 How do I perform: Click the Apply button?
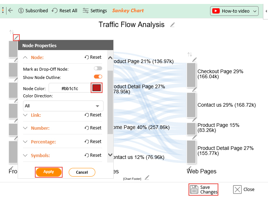[49, 172]
